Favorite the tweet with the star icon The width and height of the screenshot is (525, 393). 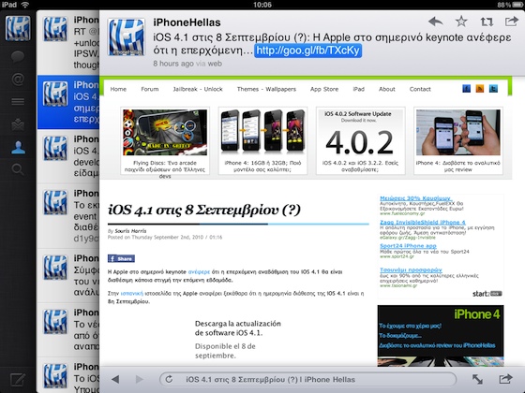(461, 22)
